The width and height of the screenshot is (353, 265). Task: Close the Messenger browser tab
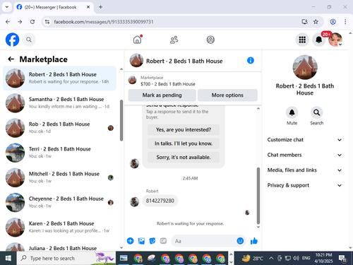[88, 7]
